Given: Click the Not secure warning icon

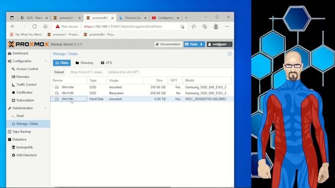Looking at the screenshot, I should (58, 27).
